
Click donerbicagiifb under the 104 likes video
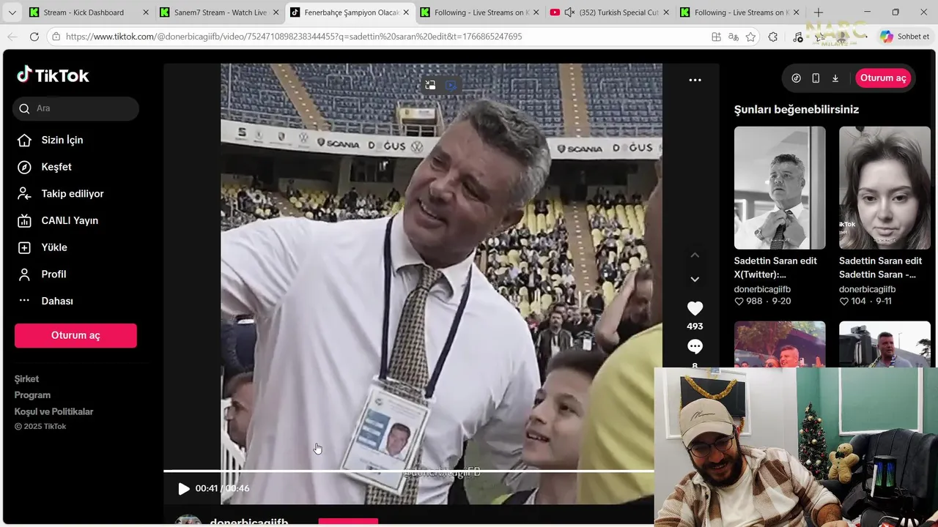click(867, 289)
